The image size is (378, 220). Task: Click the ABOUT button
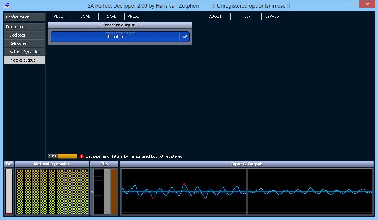point(215,16)
